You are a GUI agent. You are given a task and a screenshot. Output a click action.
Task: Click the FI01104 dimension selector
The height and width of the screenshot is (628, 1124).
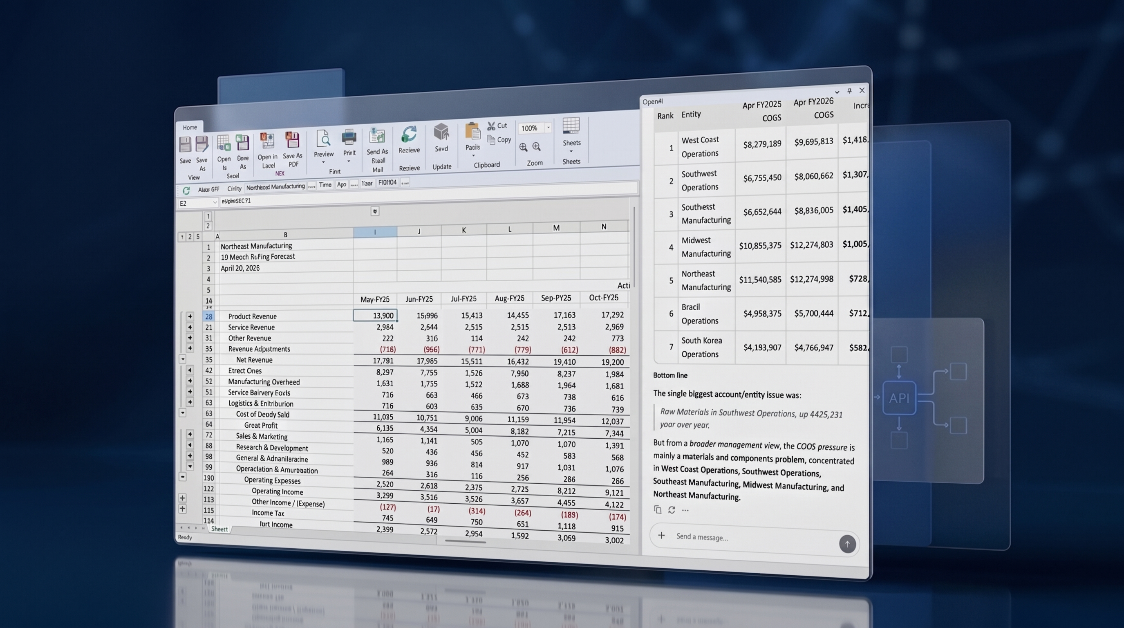(x=387, y=182)
